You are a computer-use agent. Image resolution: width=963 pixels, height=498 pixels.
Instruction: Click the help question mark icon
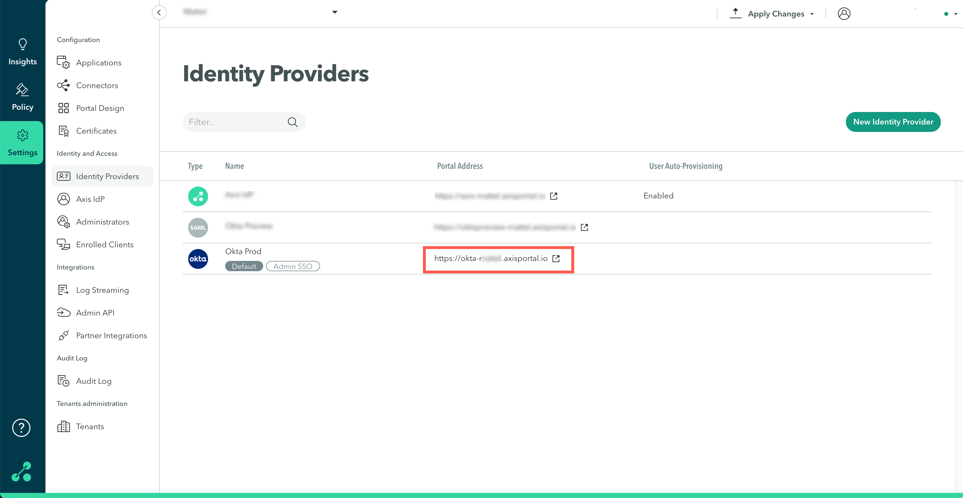click(x=21, y=428)
